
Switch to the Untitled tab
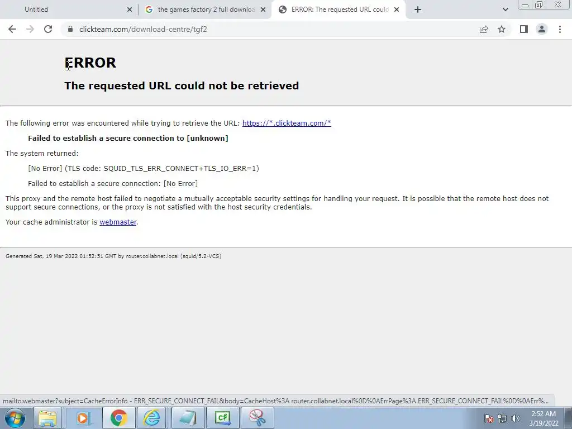point(69,9)
